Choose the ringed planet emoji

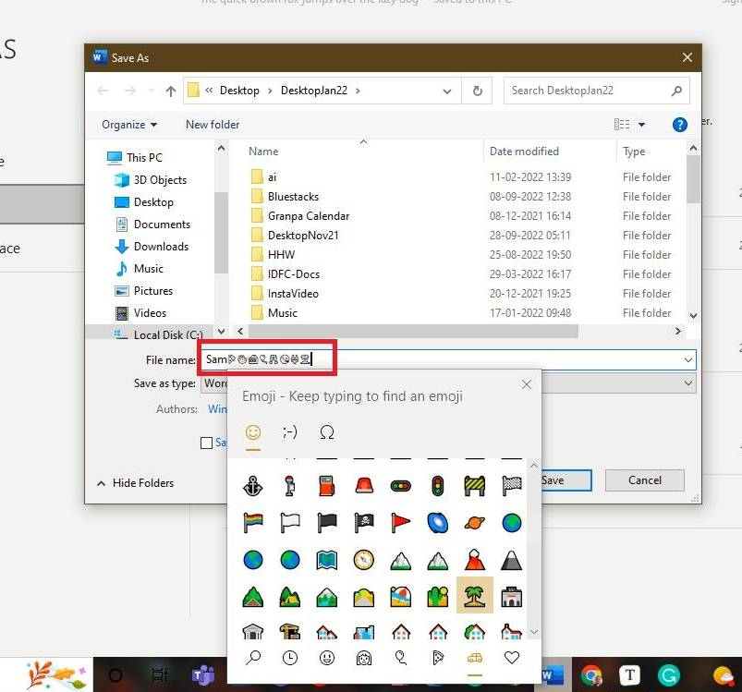475,522
